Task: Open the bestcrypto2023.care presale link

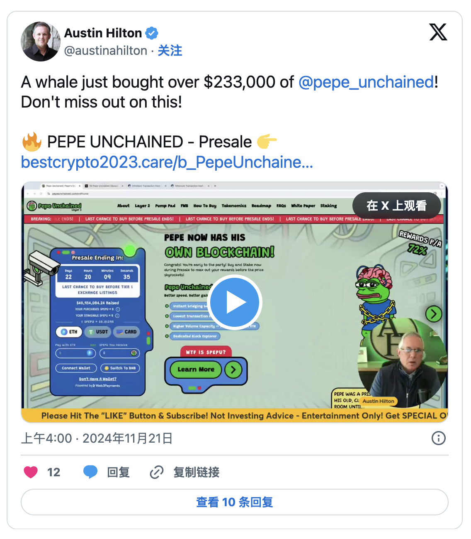Action: pos(167,162)
